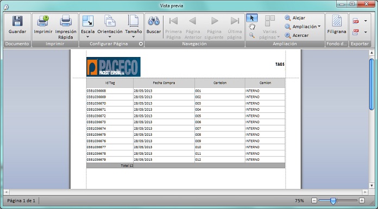Screen dimensions: 378x209
Task: Open the e-mail export dropdown arrow
Action: pyautogui.click(x=366, y=32)
